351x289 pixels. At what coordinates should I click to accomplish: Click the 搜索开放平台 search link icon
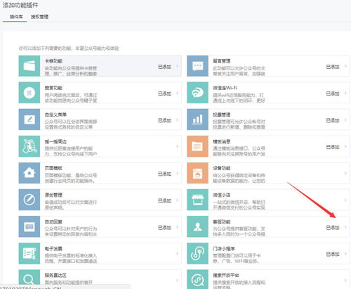[197, 279]
